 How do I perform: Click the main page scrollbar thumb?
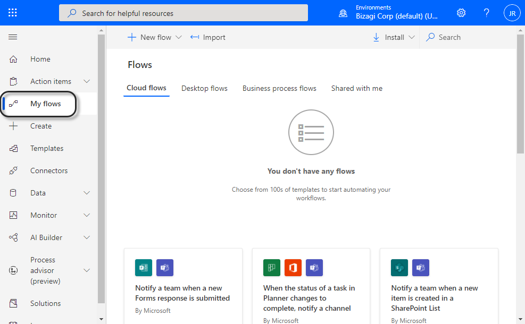tap(520, 93)
